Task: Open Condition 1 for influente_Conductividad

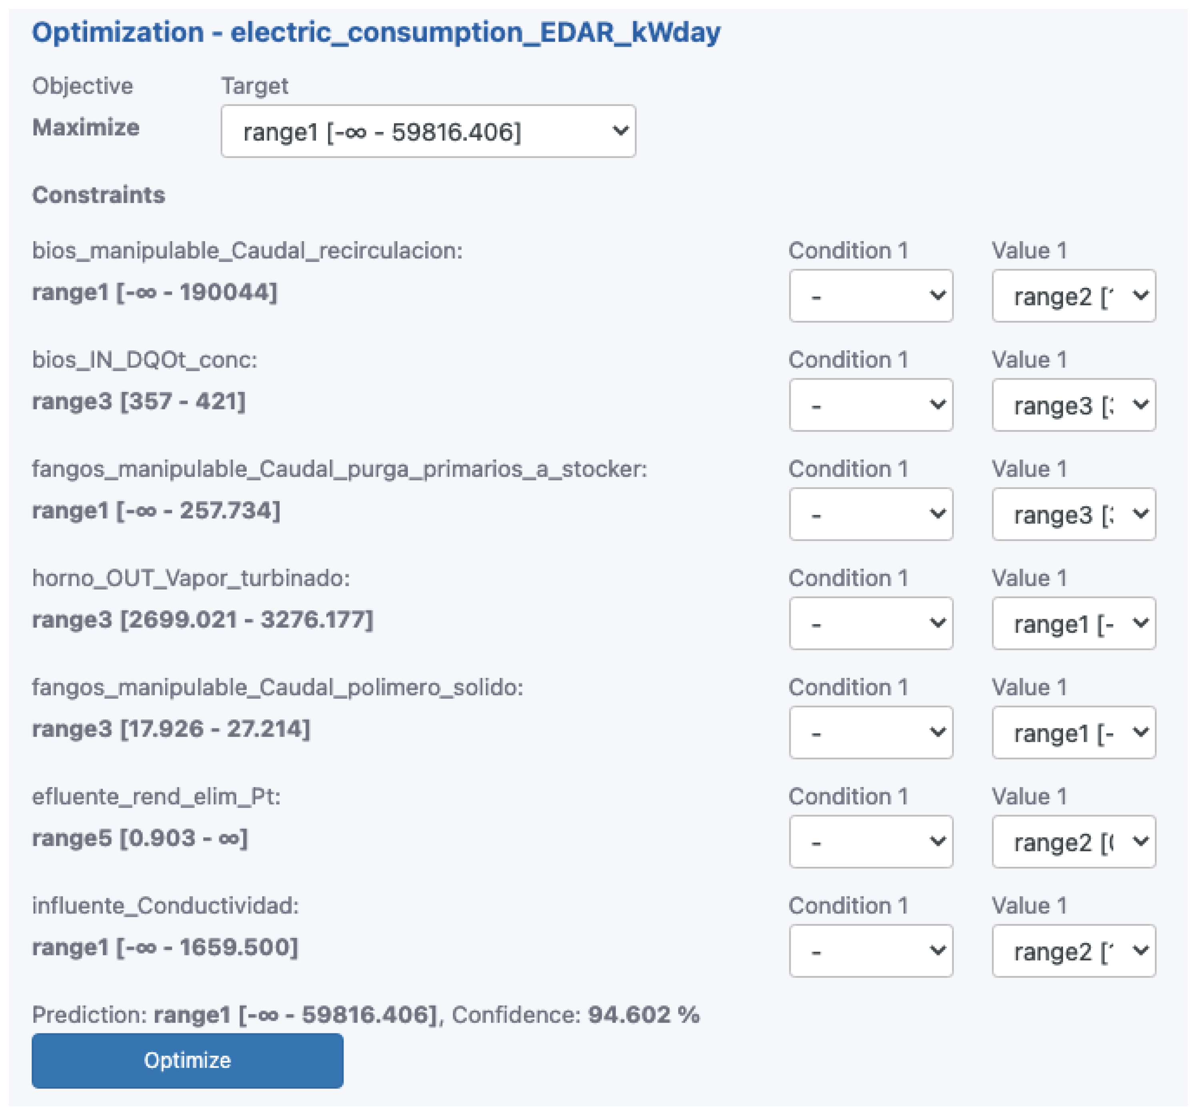Action: click(x=870, y=950)
